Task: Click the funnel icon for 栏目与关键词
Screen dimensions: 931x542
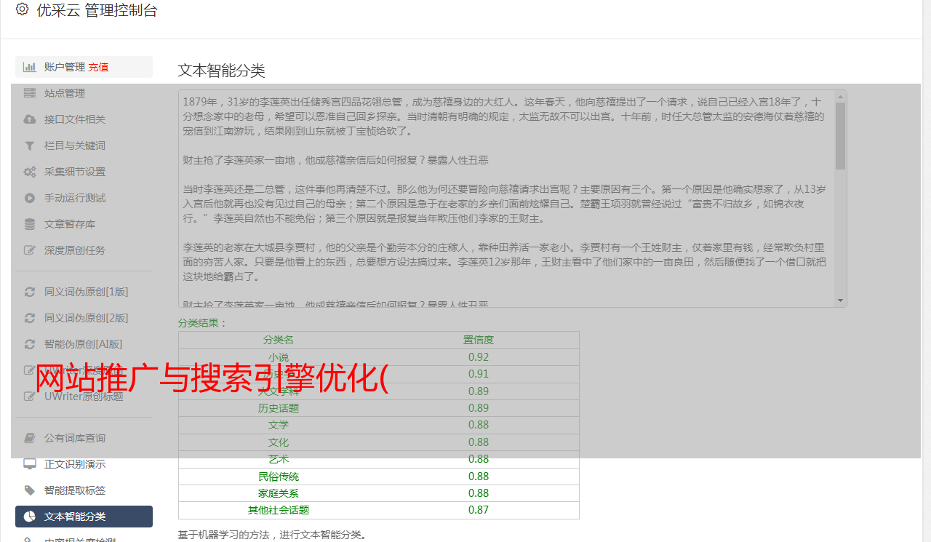Action: click(x=30, y=146)
